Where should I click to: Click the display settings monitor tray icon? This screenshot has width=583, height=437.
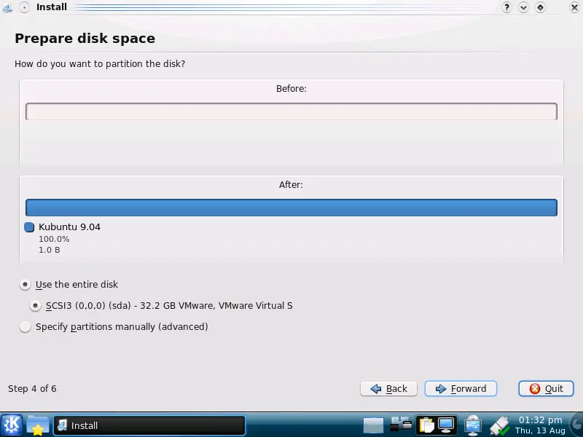[x=445, y=425]
